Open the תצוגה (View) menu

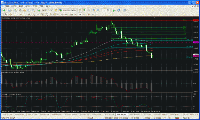point(14,6)
